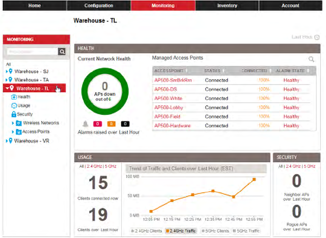Click the Access Points folder icon
Screen dimensions: 326x238
pos(19,132)
